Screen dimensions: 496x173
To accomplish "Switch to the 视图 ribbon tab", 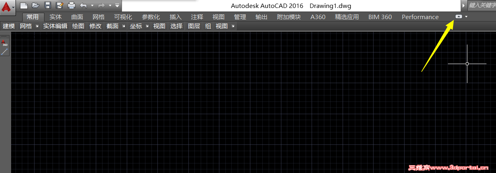I will (219, 17).
